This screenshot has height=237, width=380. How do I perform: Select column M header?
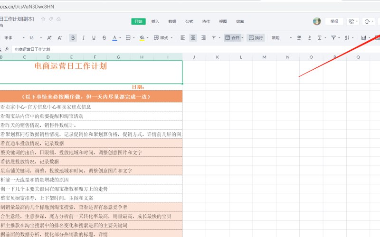point(264,57)
